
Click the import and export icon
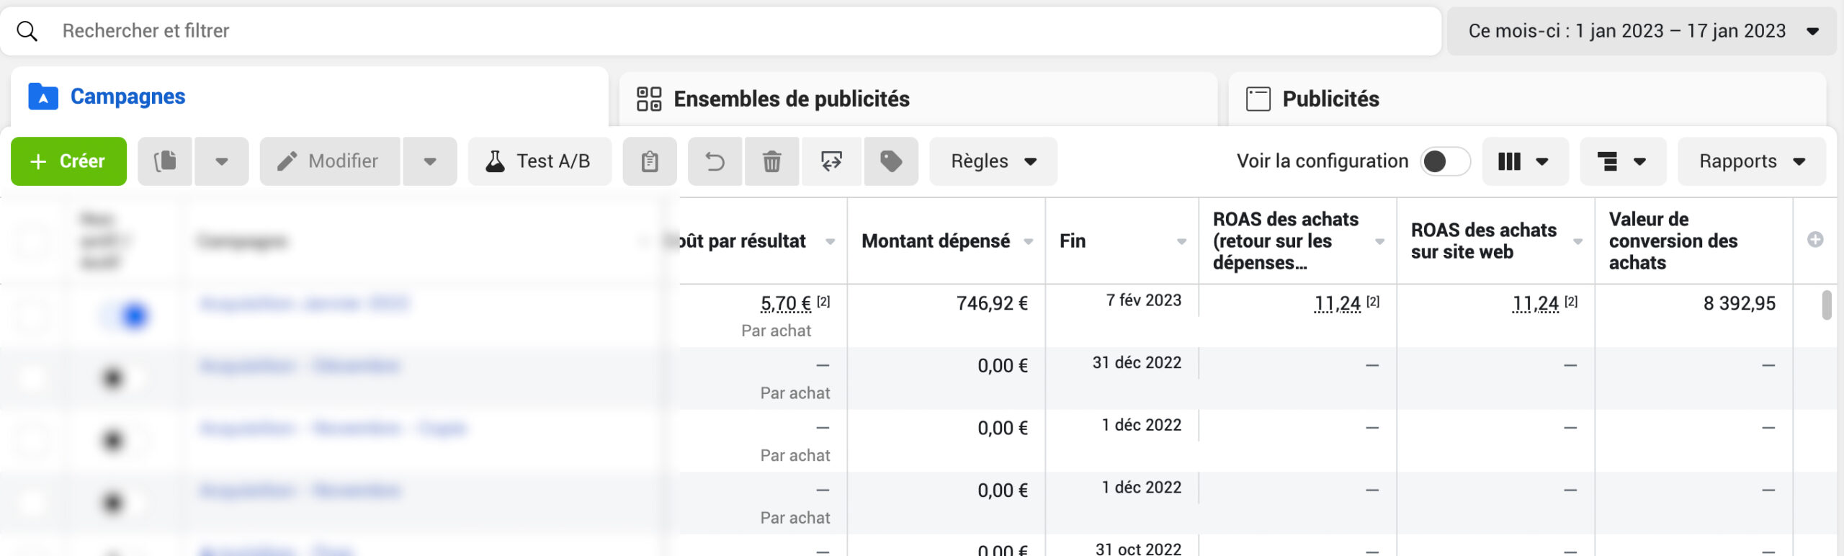831,161
